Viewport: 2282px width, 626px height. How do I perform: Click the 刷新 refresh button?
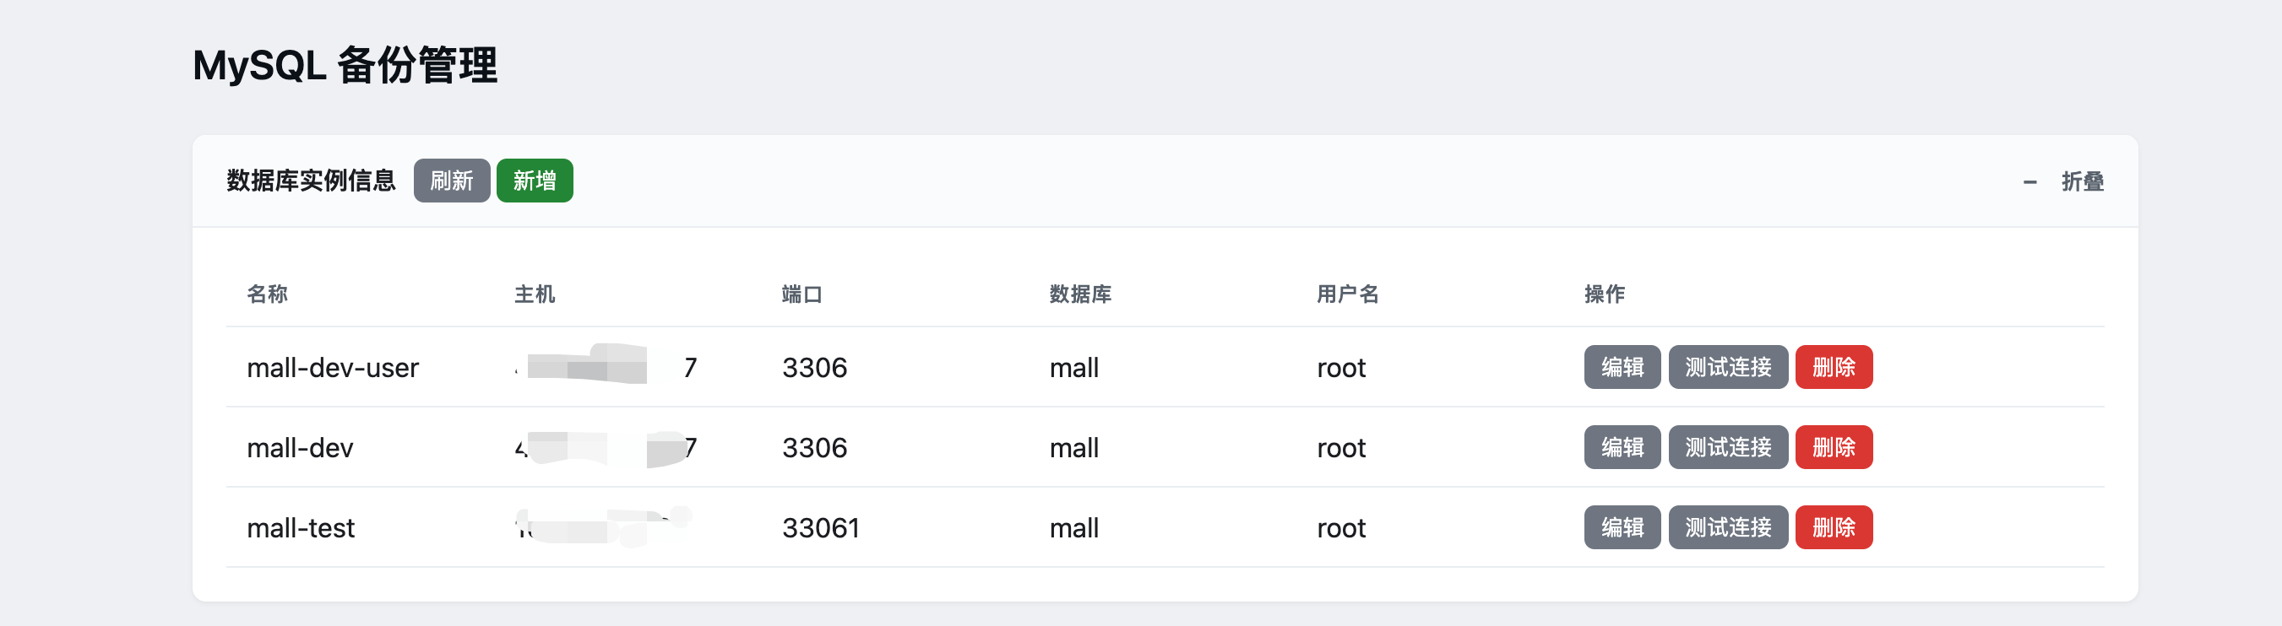pos(451,181)
